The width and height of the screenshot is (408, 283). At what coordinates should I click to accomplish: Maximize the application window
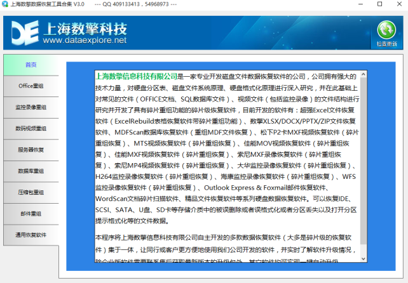pos(379,4)
